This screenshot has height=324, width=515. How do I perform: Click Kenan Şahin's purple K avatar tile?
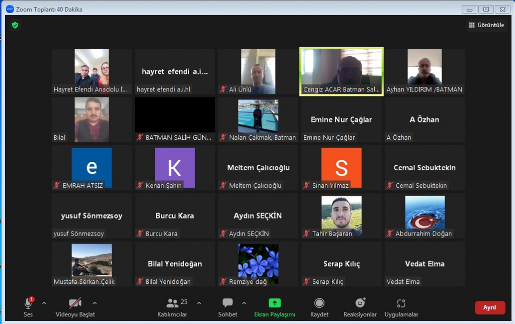pyautogui.click(x=175, y=167)
